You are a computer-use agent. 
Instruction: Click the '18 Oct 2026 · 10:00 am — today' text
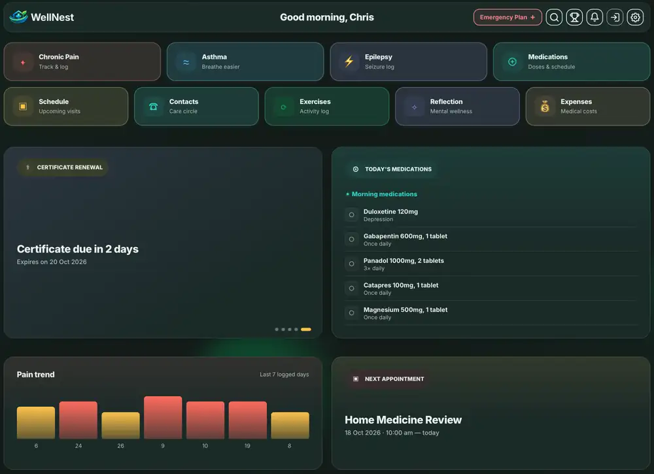point(392,433)
